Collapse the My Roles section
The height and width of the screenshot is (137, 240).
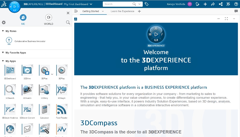tap(3, 31)
